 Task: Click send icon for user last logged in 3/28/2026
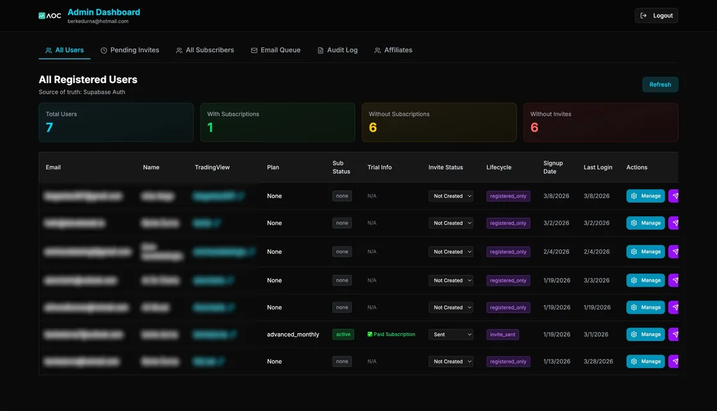pyautogui.click(x=673, y=361)
